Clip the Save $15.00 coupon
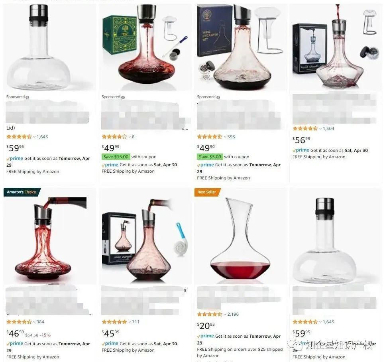The height and width of the screenshot is (362, 385). coord(116,157)
